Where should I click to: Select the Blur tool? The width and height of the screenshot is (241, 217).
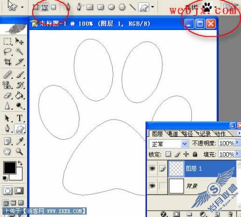pos(7,106)
